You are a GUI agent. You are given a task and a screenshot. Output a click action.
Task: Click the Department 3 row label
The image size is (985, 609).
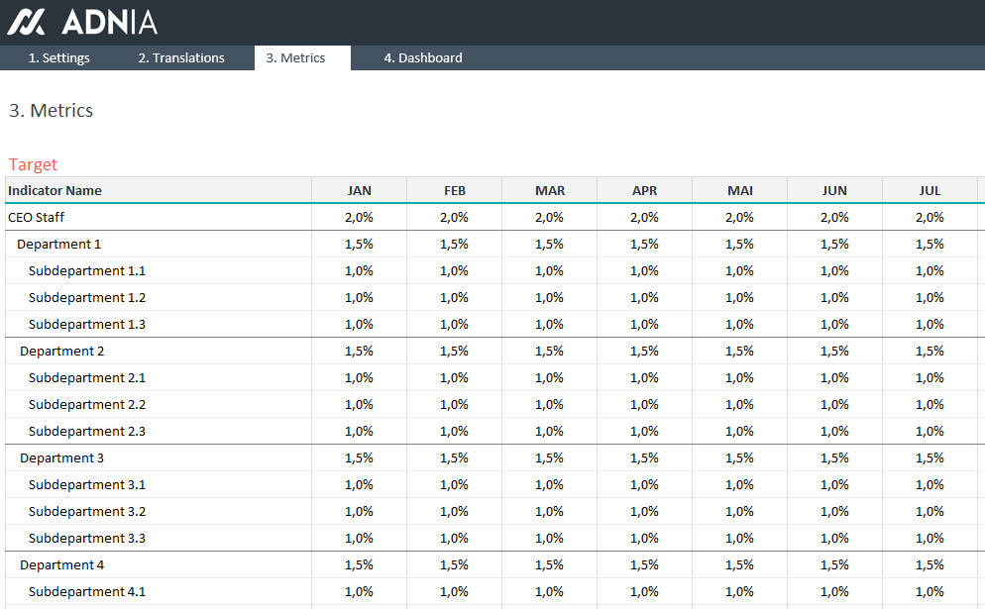(61, 458)
